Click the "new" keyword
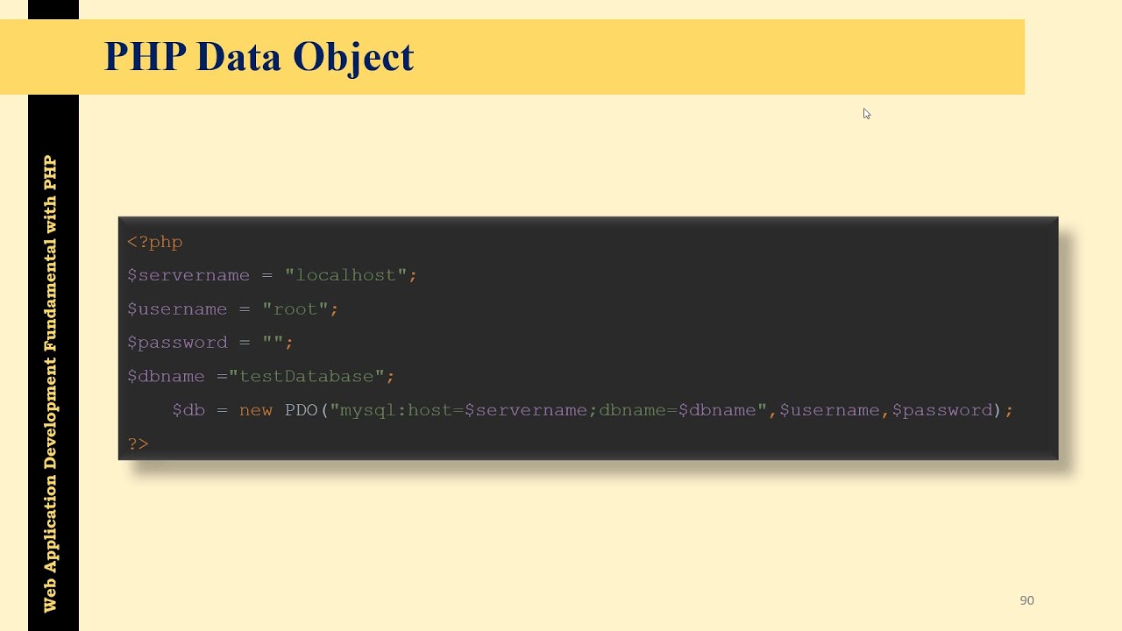 [x=256, y=410]
